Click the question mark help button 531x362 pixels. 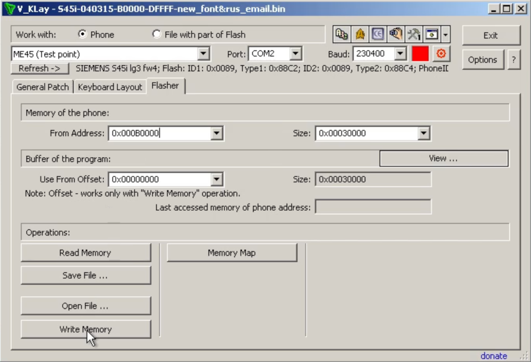coord(513,60)
